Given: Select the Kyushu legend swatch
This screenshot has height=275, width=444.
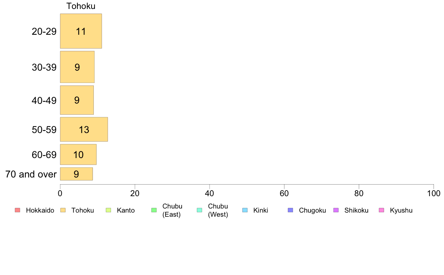Looking at the screenshot, I should [x=382, y=210].
